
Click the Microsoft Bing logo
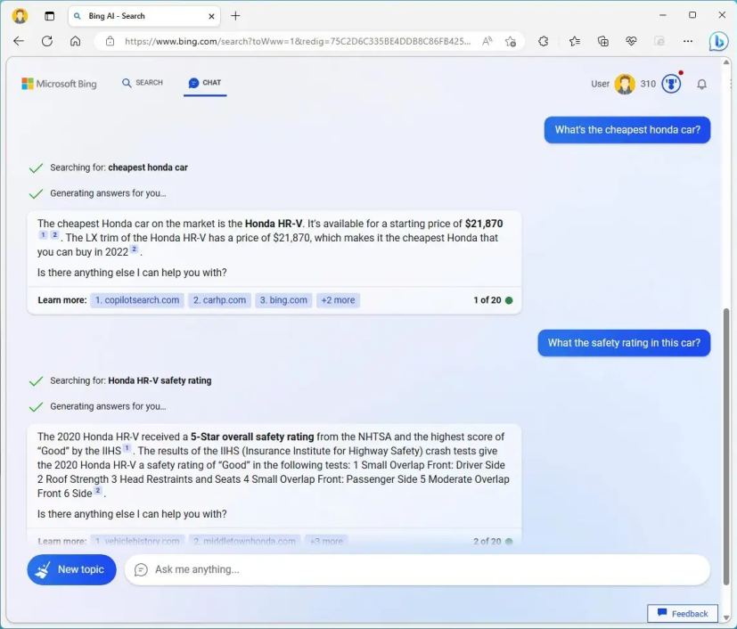[x=59, y=84]
